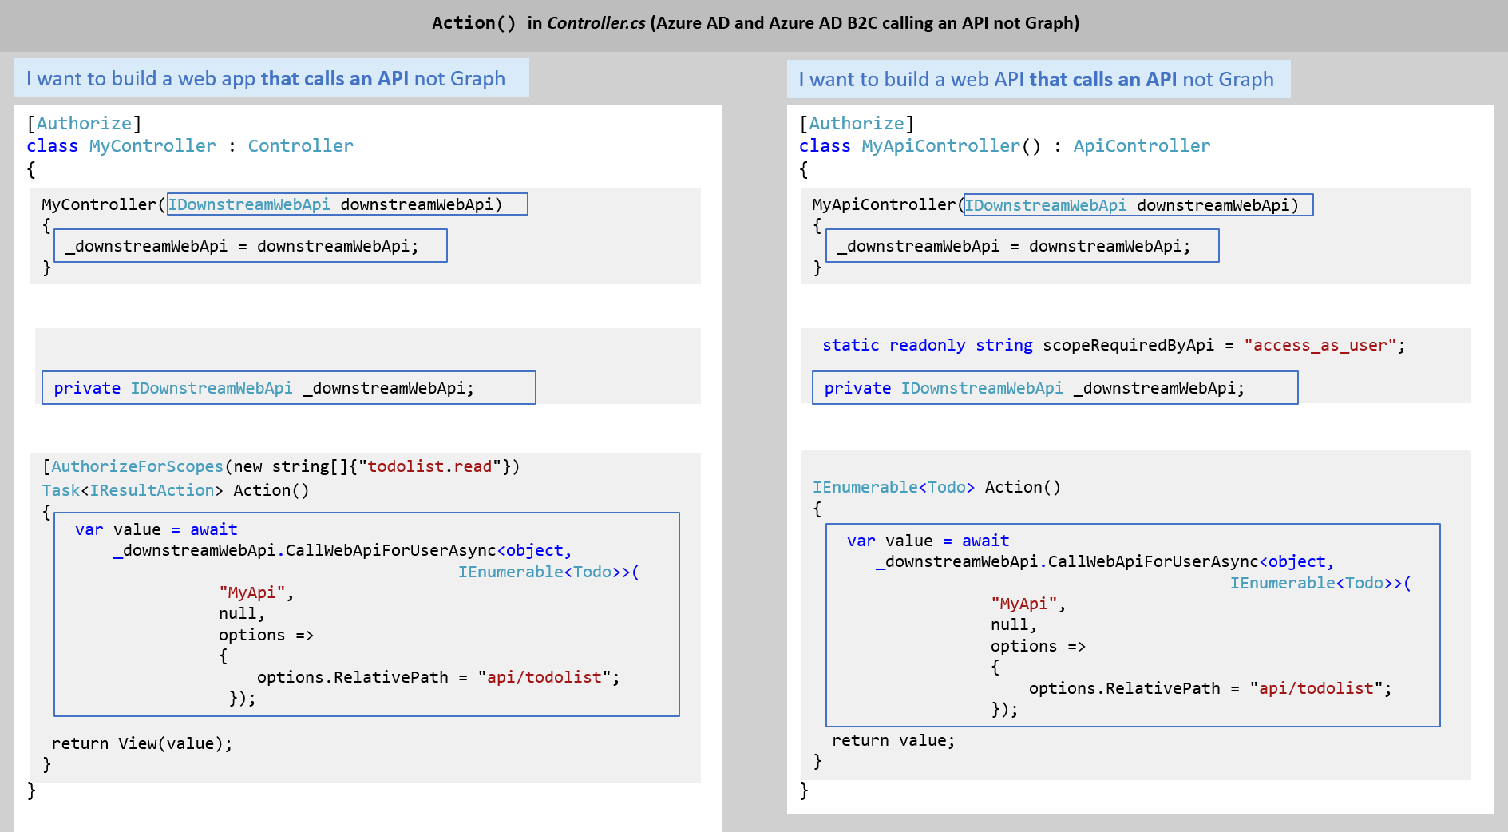This screenshot has height=832, width=1508.
Task: Click the "access_as_user" string literal
Action: click(x=1320, y=345)
